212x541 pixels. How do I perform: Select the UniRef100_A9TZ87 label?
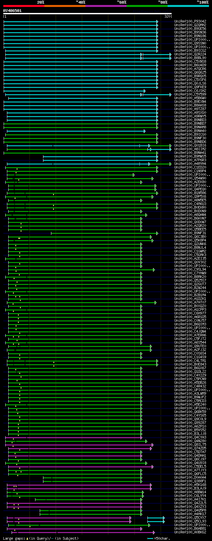point(190,109)
